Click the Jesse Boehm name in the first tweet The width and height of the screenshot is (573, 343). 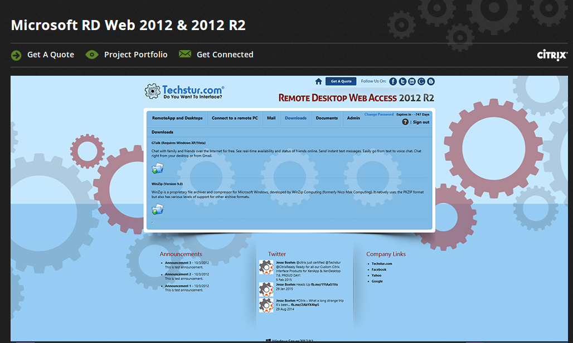(x=285, y=263)
